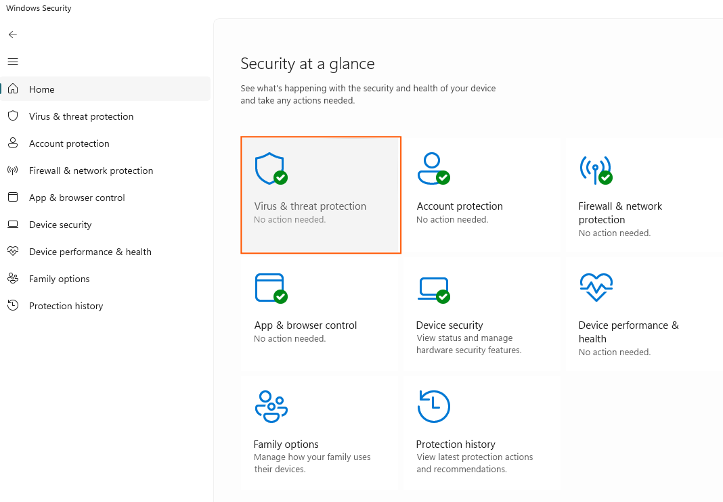
Task: Click the shield icon in sidebar
Action: [13, 116]
